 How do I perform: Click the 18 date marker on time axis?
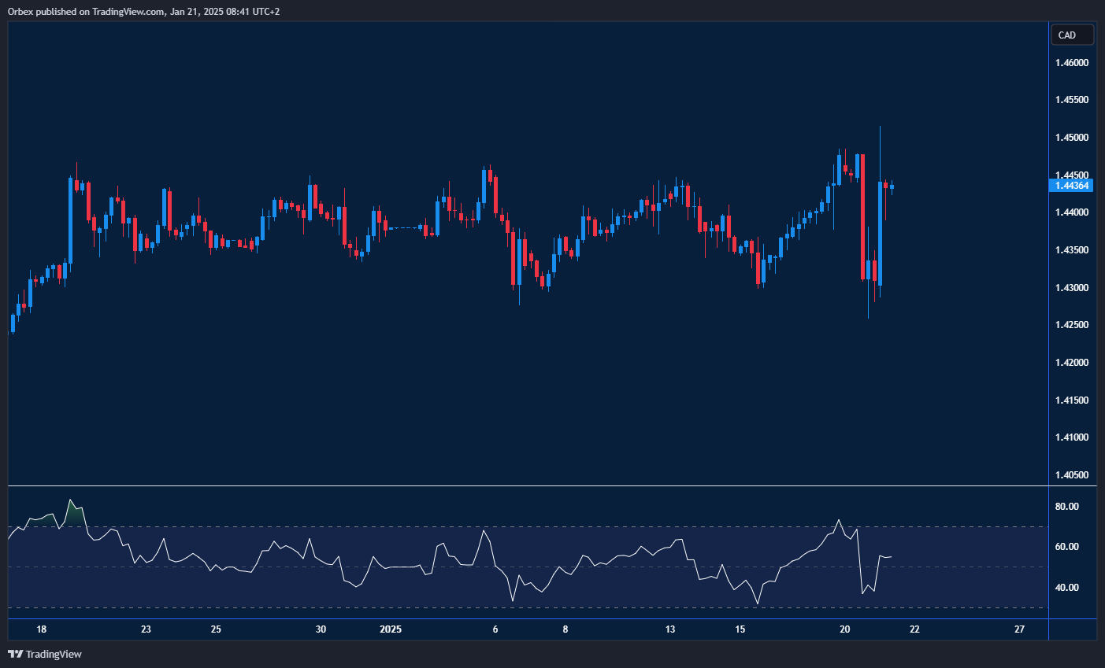(42, 629)
